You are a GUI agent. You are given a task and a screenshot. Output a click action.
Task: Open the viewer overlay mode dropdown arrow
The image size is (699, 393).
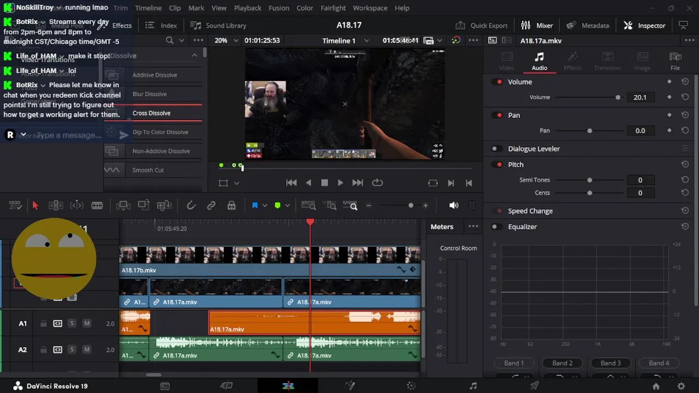pyautogui.click(x=236, y=183)
